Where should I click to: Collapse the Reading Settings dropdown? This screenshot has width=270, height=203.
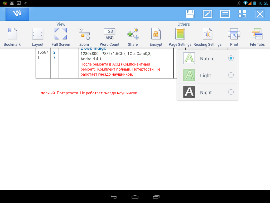point(208,36)
